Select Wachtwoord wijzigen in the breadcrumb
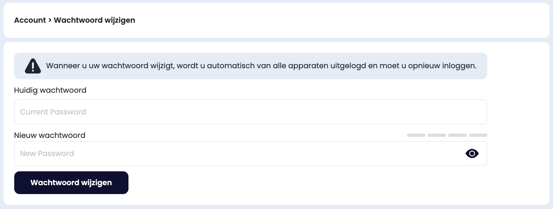Viewport: 553px width, 209px height. tap(94, 20)
